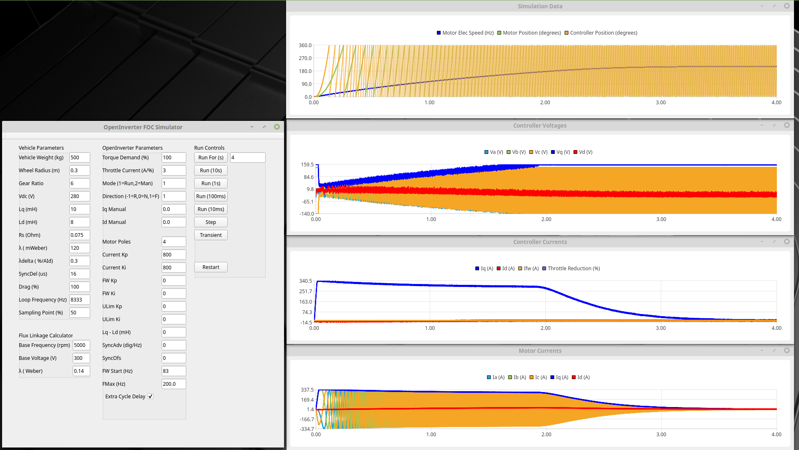
Task: Click the Transient button
Action: (211, 235)
